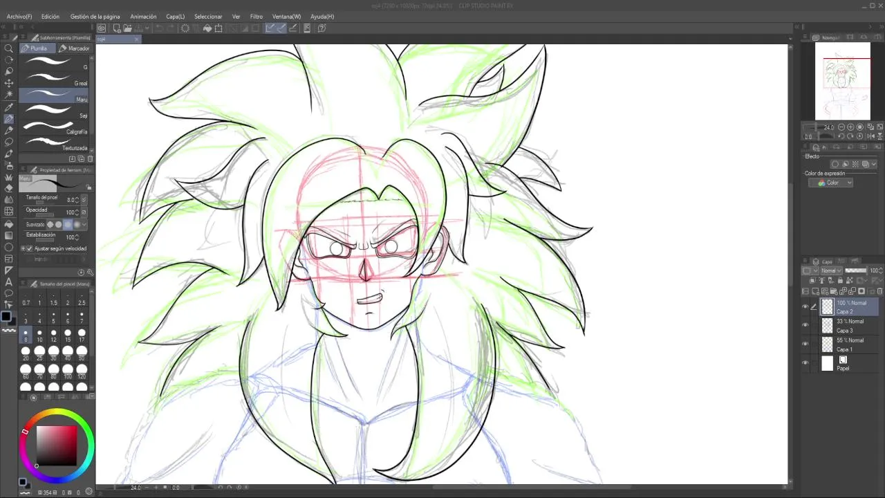Click the Clear layer toolbar icon
885x498 pixels.
click(x=185, y=28)
